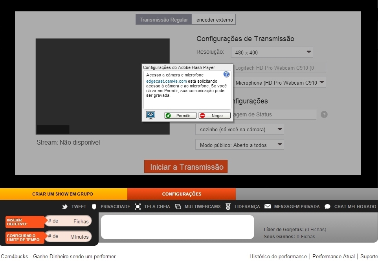Switch to the encoder externo tab
This screenshot has height=261, width=378.
click(x=214, y=20)
